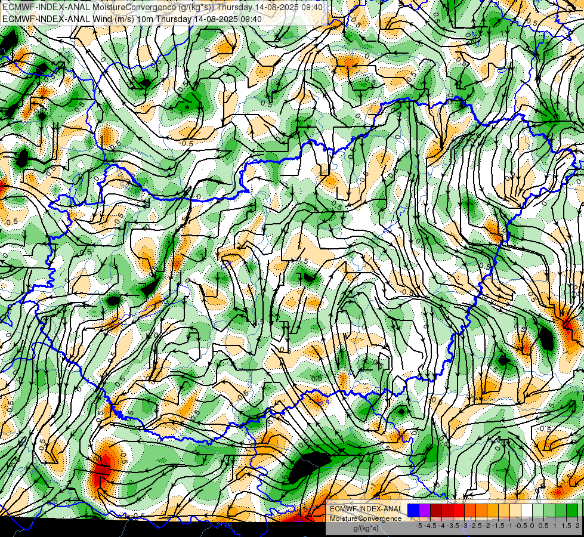Viewport: 584px width, 537px height.
Task: Click the -1.5 tick label on the legend scale
Action: pos(498,526)
